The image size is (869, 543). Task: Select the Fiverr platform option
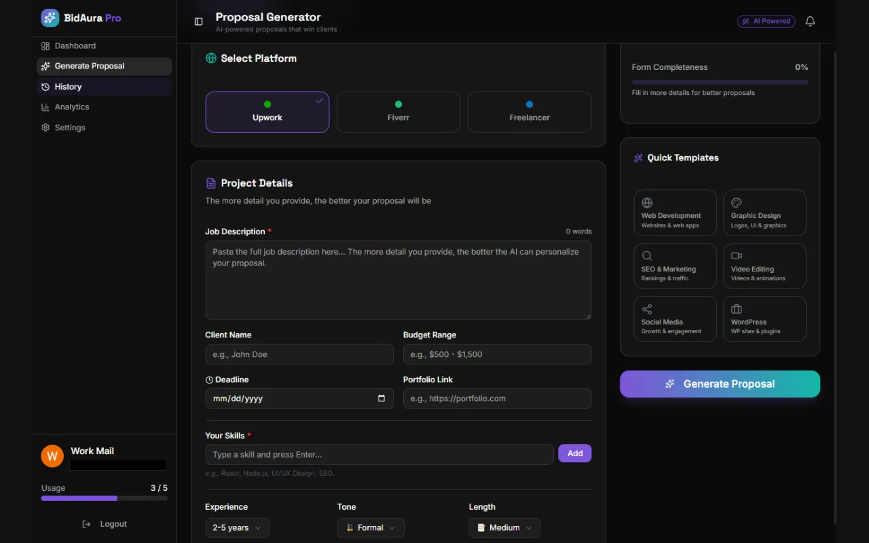pyautogui.click(x=399, y=112)
